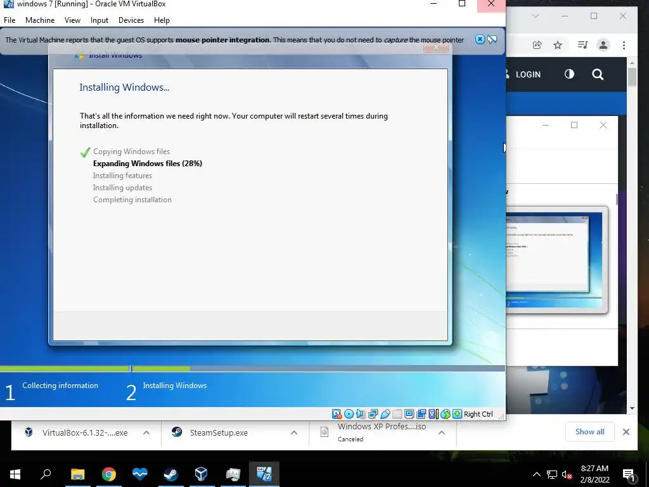This screenshot has height=487, width=649.
Task: Open the hard disk activity indicator in VirtualBox status bar
Action: coord(337,413)
